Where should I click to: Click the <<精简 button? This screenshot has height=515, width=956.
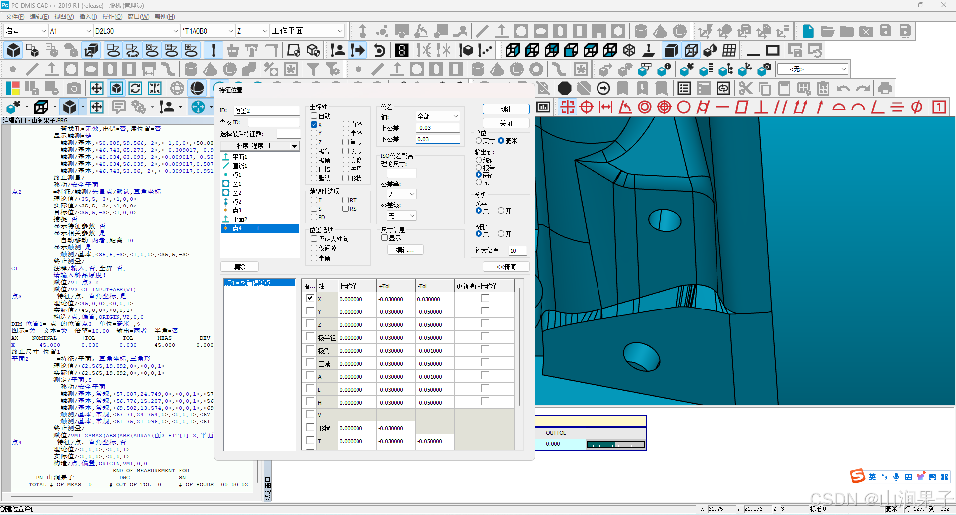point(506,267)
